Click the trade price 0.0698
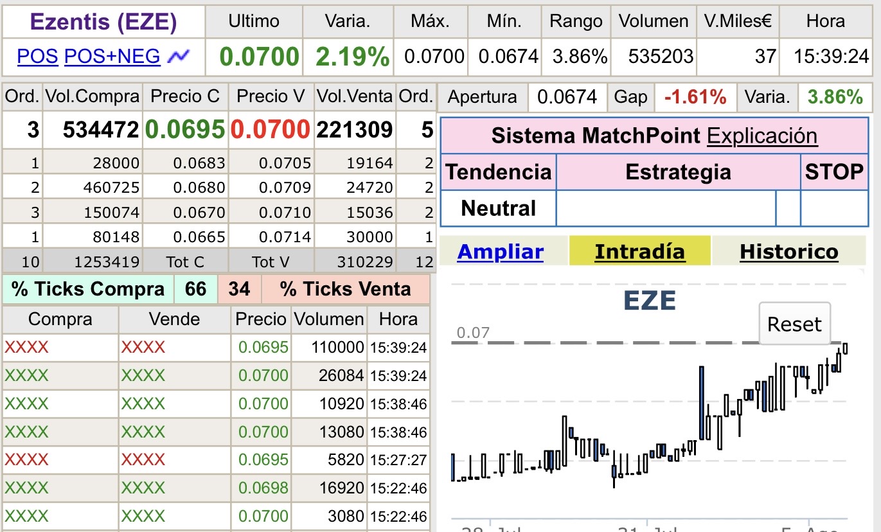The image size is (881, 532). tap(263, 488)
